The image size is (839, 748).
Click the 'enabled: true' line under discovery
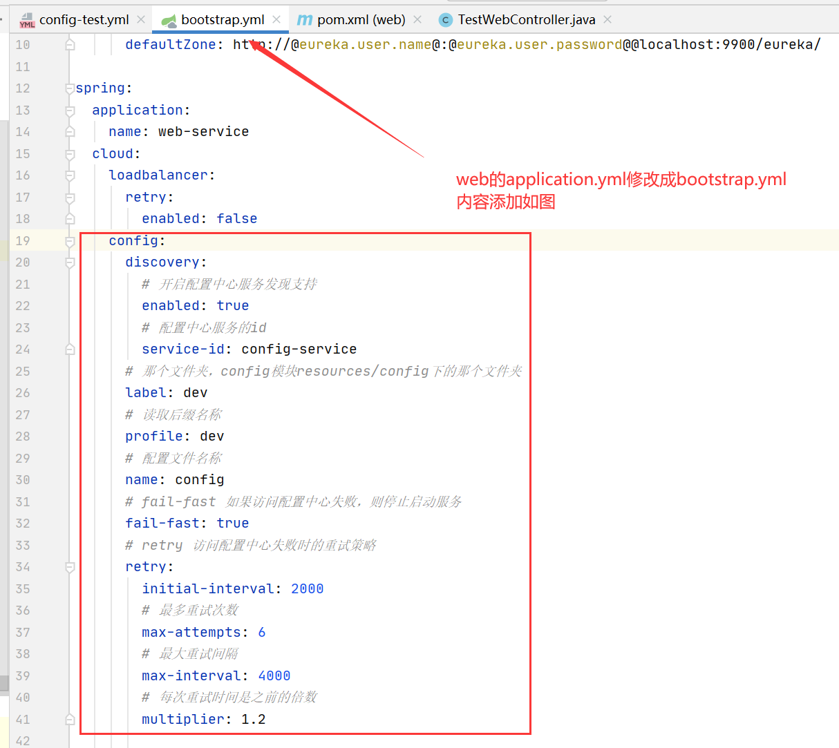click(195, 306)
